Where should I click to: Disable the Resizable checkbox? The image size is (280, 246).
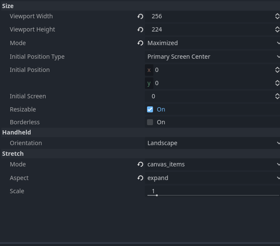point(150,109)
